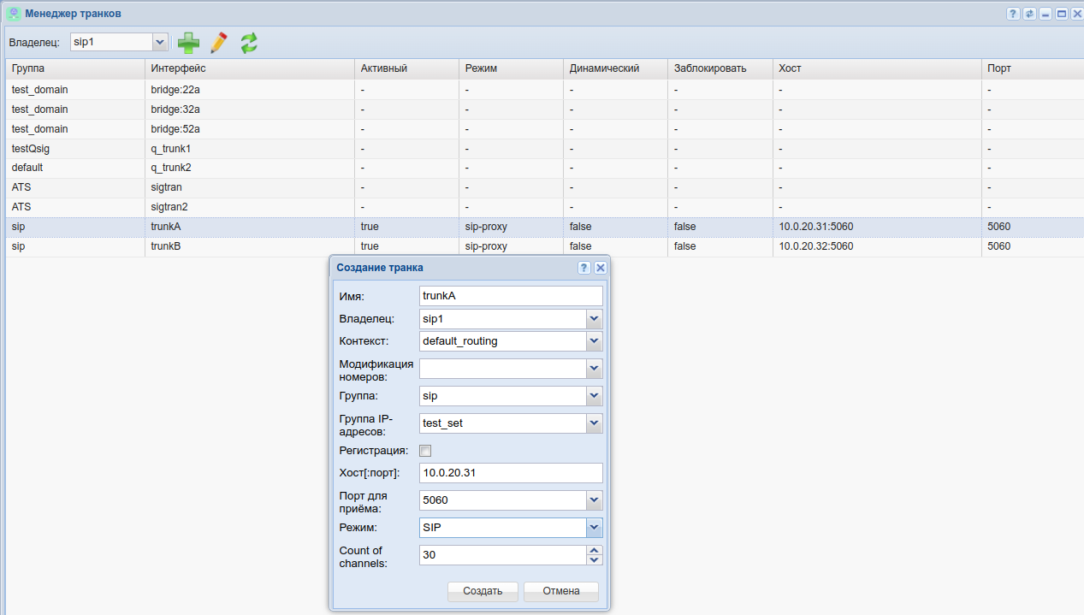Open help in the trunk manager title bar
The height and width of the screenshot is (615, 1084).
coord(1013,14)
